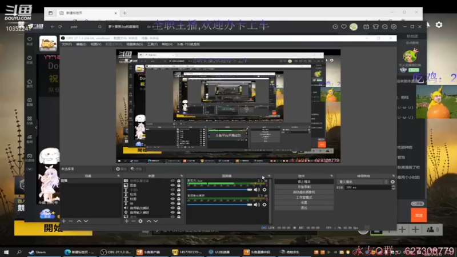Image resolution: width=457 pixels, height=257 pixels.
Task: Move scene down with down arrow
Action: tap(86, 221)
